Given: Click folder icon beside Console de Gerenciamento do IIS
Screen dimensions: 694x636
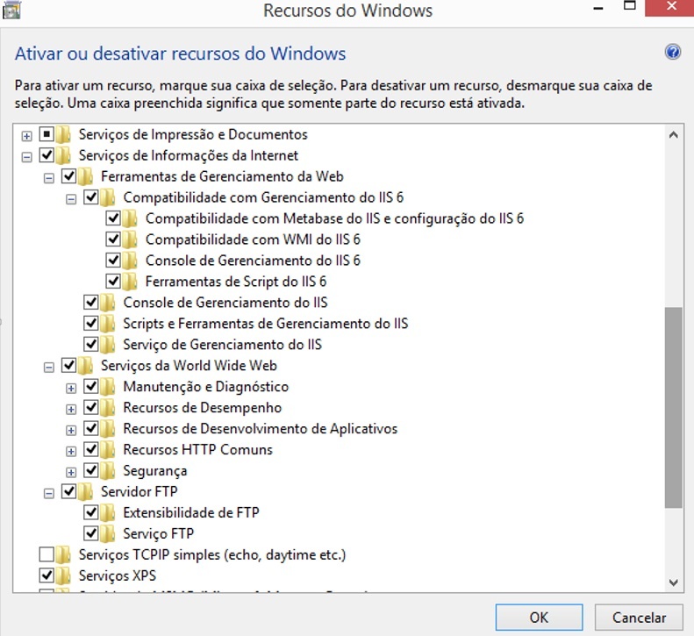Looking at the screenshot, I should pyautogui.click(x=107, y=303).
